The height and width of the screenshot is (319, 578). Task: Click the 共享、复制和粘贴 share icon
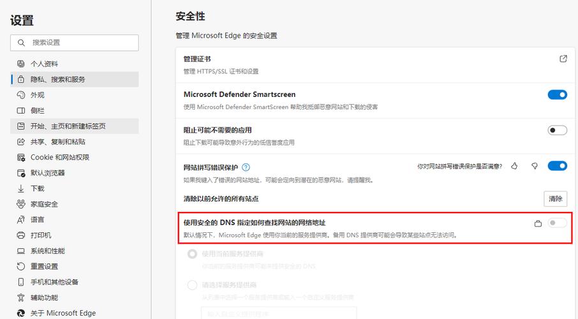pos(21,142)
